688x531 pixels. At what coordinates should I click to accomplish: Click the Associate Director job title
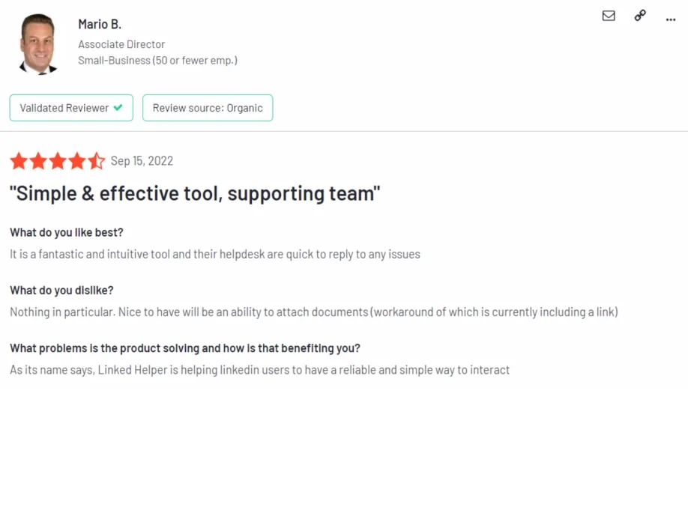click(121, 44)
